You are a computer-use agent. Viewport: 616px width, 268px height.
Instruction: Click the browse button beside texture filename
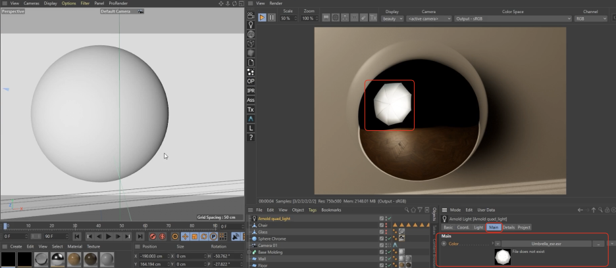click(x=598, y=243)
